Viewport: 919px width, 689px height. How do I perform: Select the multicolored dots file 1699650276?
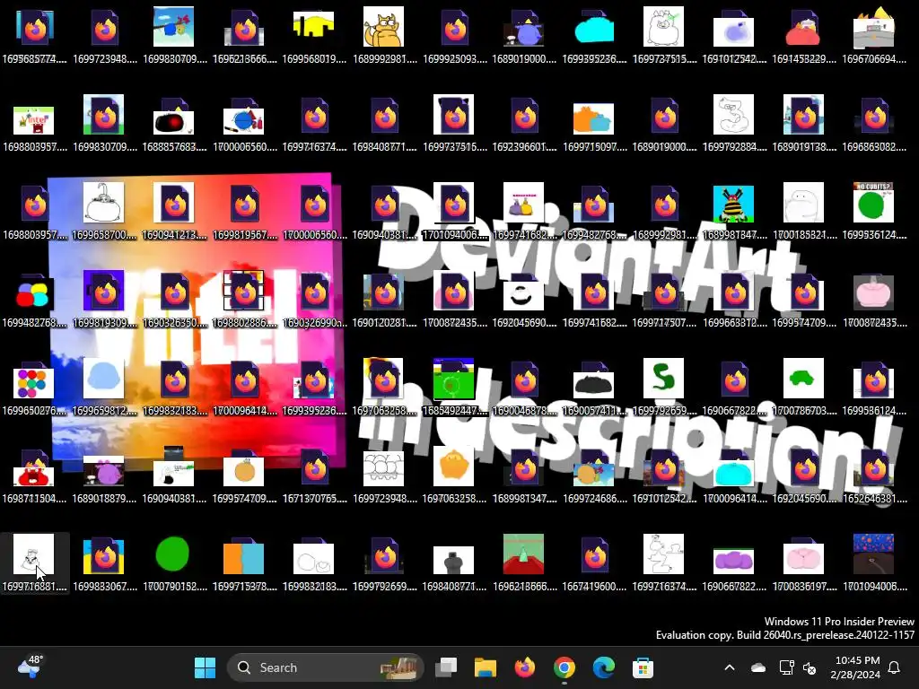click(34, 387)
